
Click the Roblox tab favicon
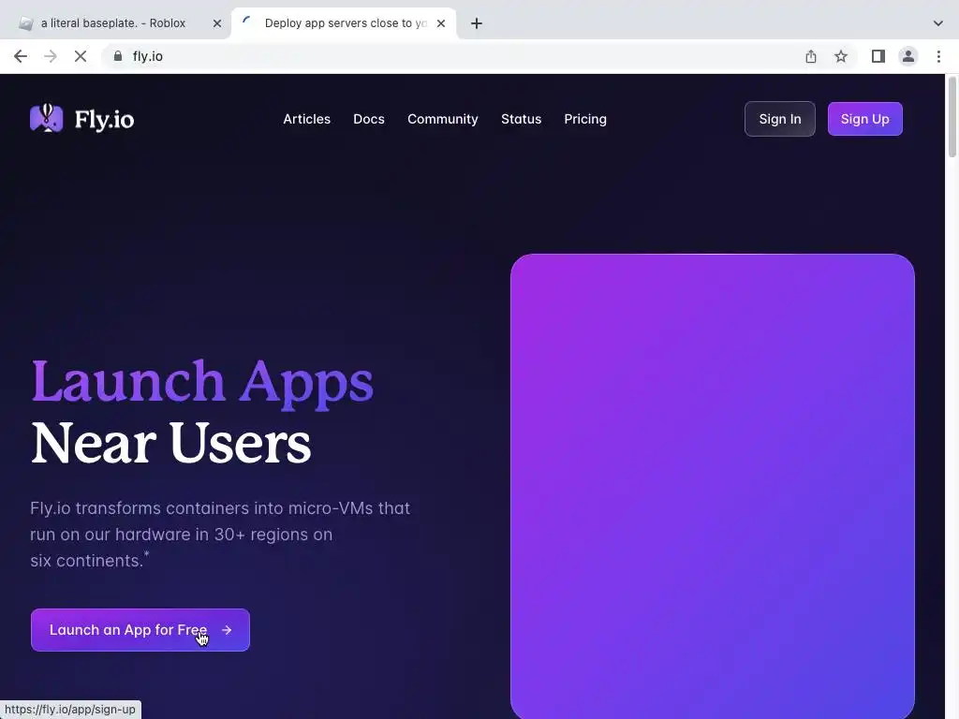tap(25, 23)
